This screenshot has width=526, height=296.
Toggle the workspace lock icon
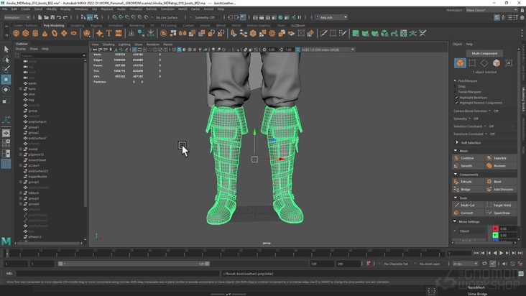[x=522, y=10]
